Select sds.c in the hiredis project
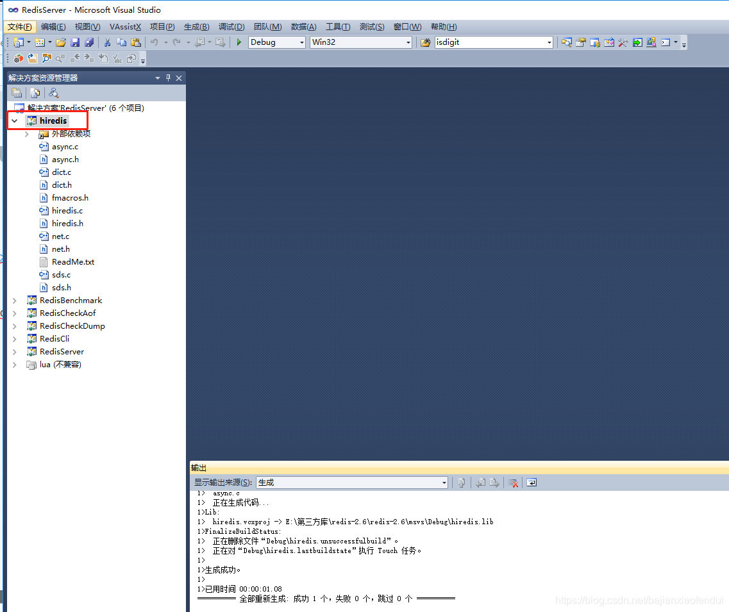Viewport: 729px width, 612px height. coord(61,275)
